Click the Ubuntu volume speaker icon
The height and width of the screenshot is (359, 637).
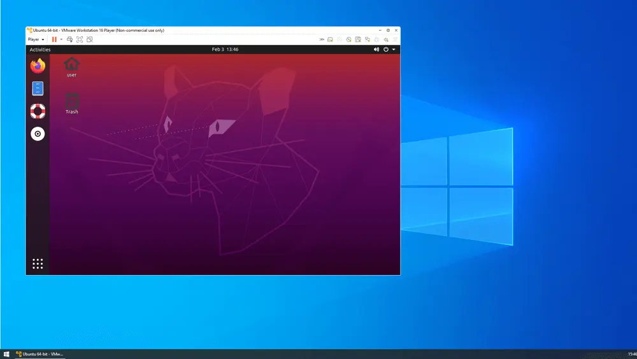pos(376,50)
